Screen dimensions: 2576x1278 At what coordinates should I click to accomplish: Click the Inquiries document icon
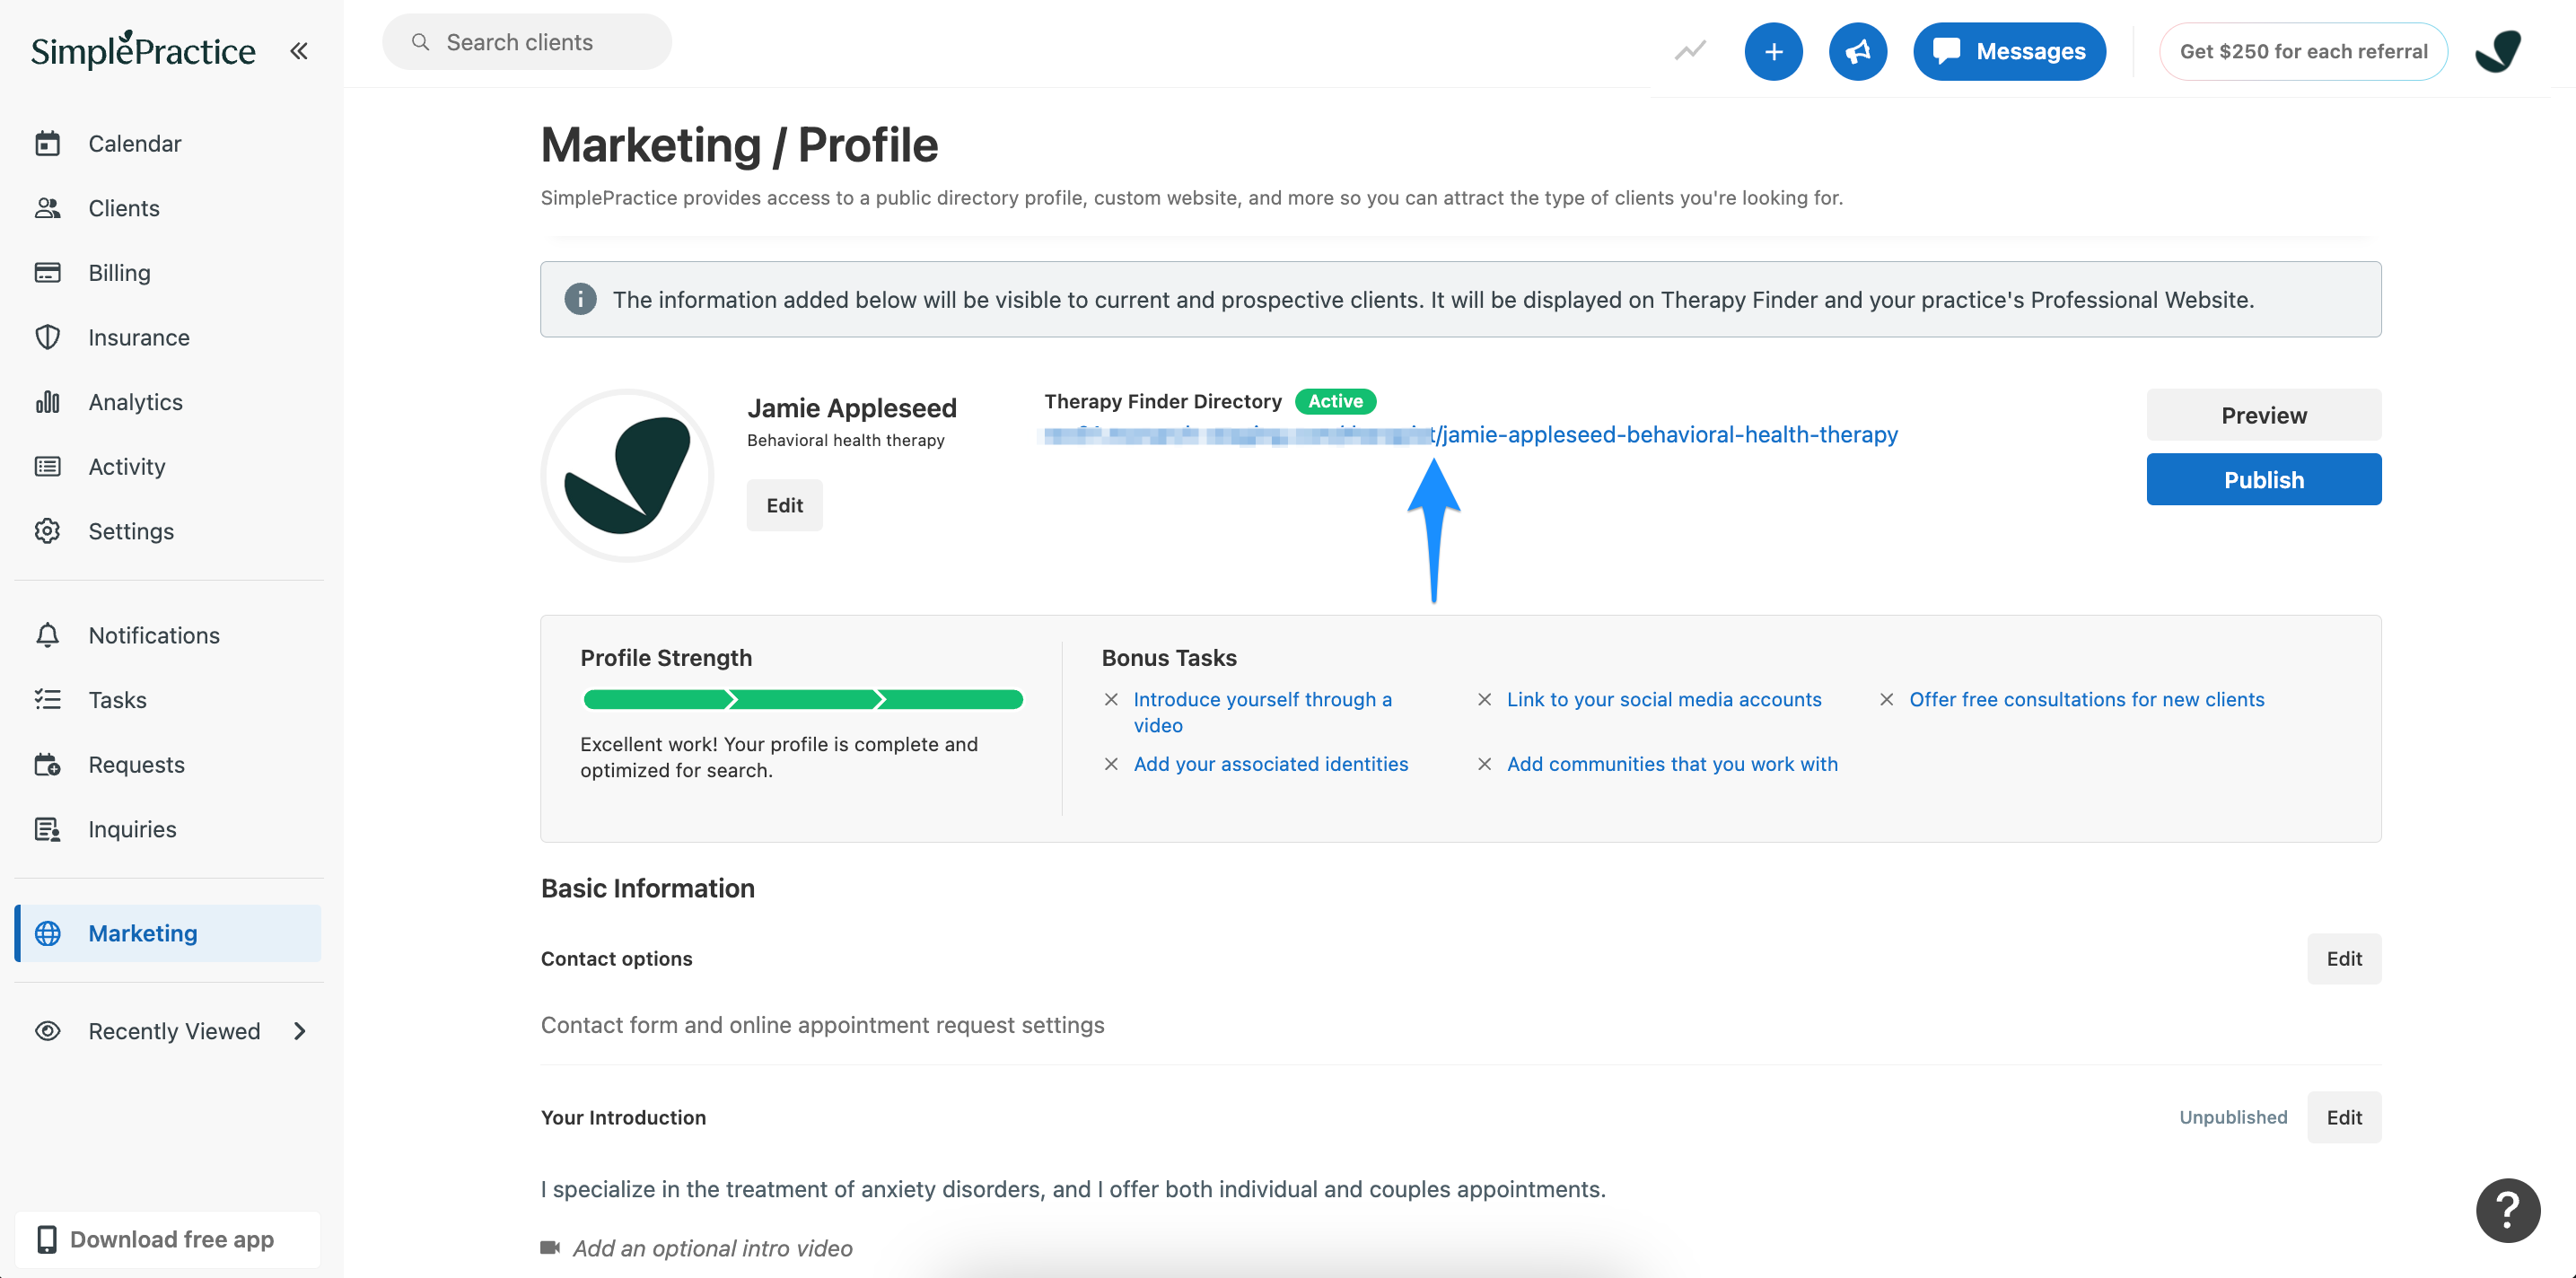47,829
